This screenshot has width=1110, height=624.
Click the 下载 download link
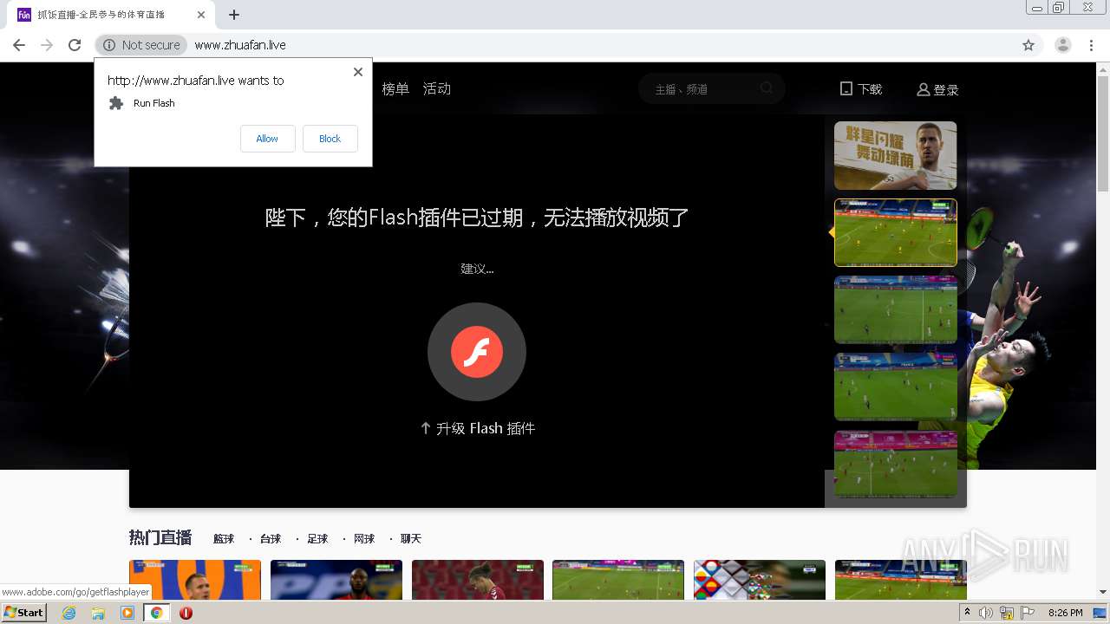pos(861,89)
